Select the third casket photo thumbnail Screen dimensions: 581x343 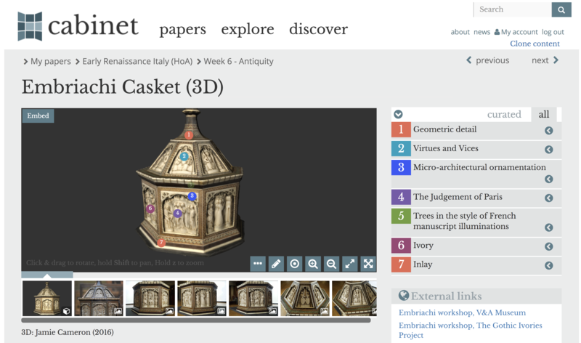[150, 298]
